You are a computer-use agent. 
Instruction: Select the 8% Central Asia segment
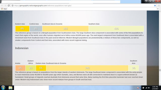(36, 29)
